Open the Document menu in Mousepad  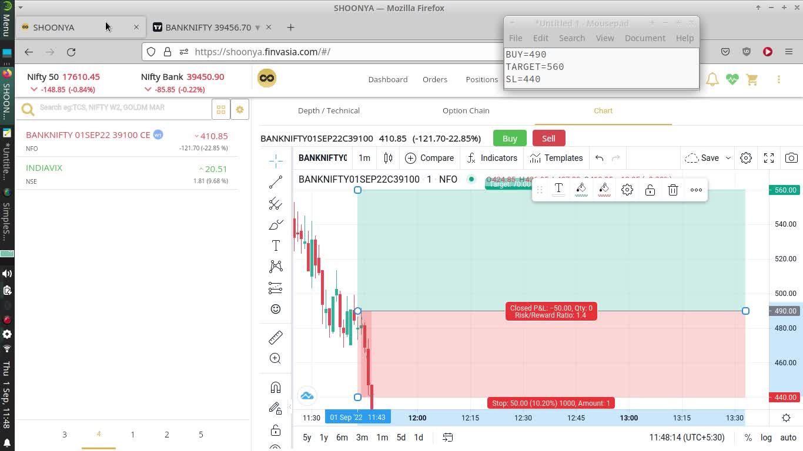[x=645, y=38]
